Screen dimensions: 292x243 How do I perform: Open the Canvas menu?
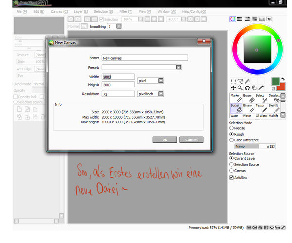tap(59, 11)
